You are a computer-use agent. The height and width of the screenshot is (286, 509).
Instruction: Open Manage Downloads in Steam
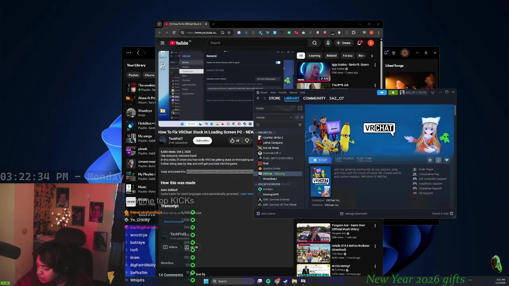pyautogui.click(x=354, y=214)
